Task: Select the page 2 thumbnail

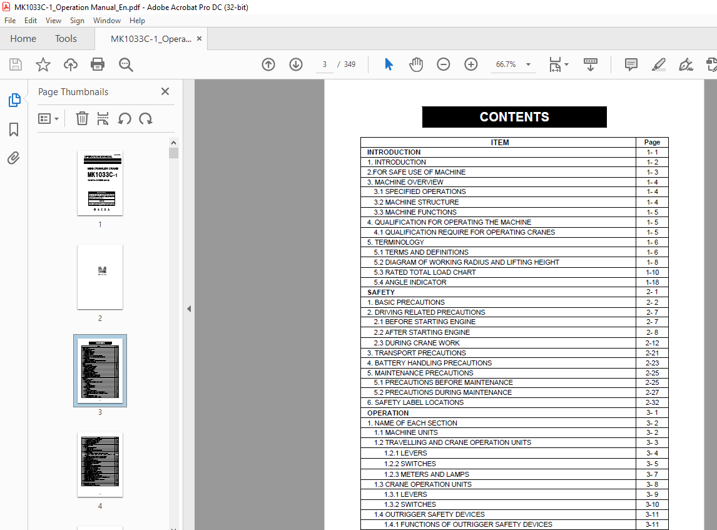Action: [x=100, y=277]
